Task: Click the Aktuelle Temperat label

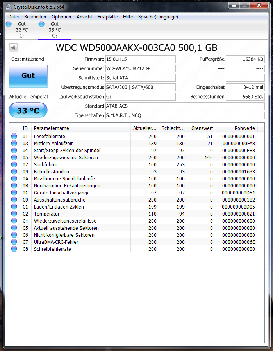Action: [x=29, y=97]
